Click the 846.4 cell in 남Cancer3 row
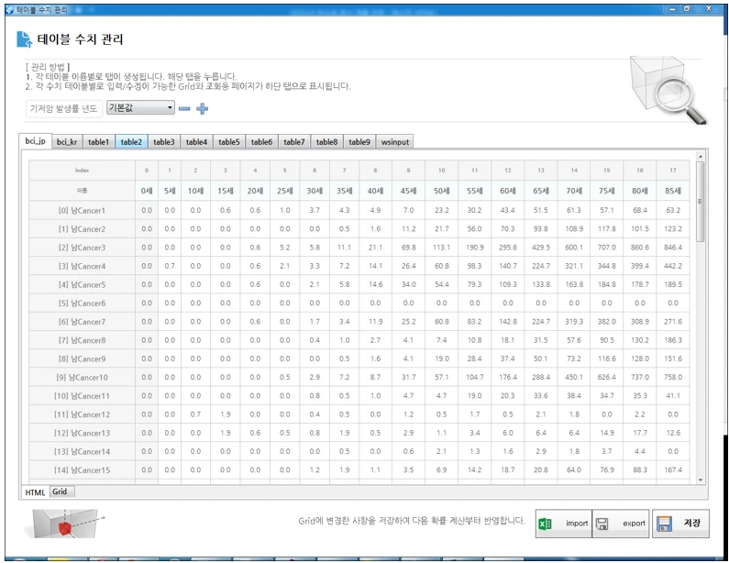The image size is (729, 563). pyautogui.click(x=673, y=248)
